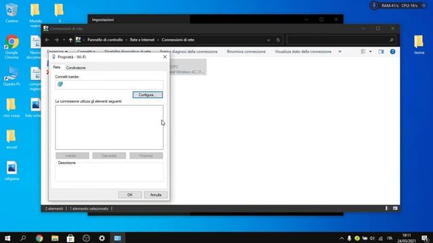Select the tesina folder on desktop

point(419,44)
